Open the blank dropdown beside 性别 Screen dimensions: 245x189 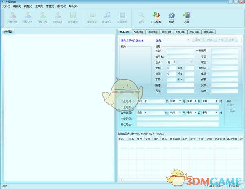click(x=186, y=62)
